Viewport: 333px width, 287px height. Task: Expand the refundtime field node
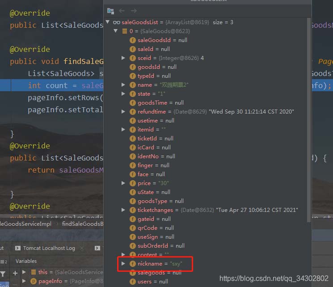(123, 111)
